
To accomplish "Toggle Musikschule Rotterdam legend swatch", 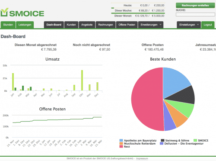I will 121,144.
